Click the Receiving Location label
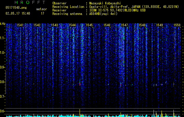The height and width of the screenshot is (117, 184). [68, 7]
